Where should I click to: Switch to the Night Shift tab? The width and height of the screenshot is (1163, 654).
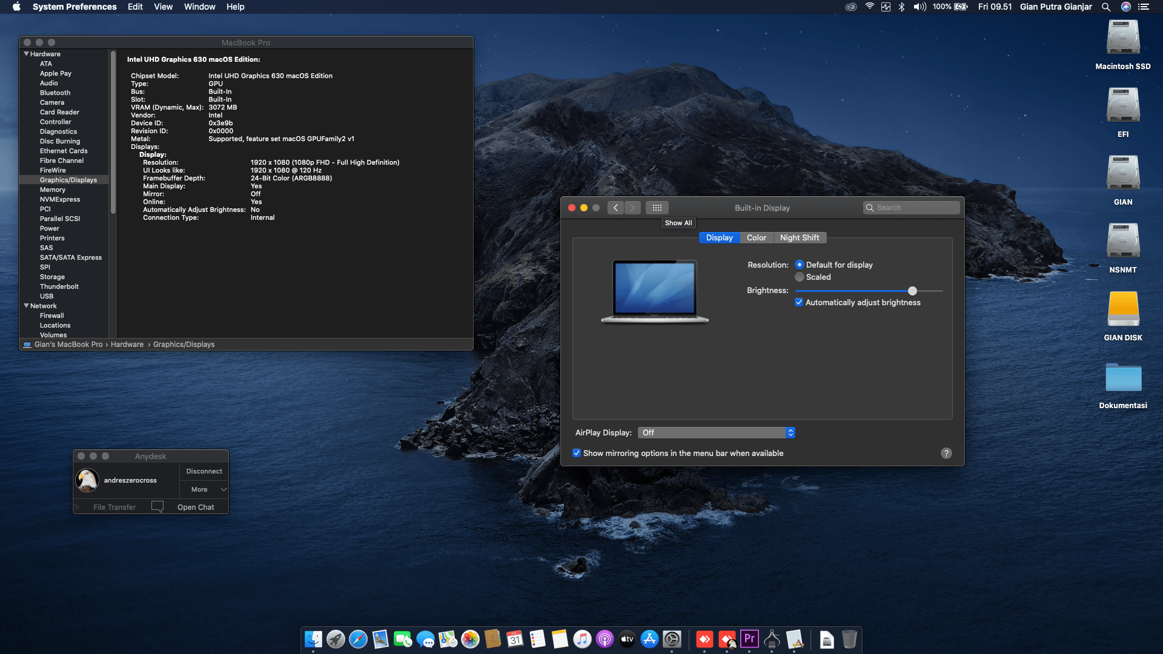tap(800, 237)
